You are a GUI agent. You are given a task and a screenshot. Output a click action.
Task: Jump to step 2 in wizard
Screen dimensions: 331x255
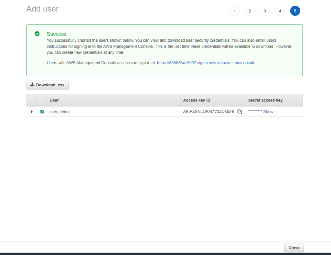250,11
